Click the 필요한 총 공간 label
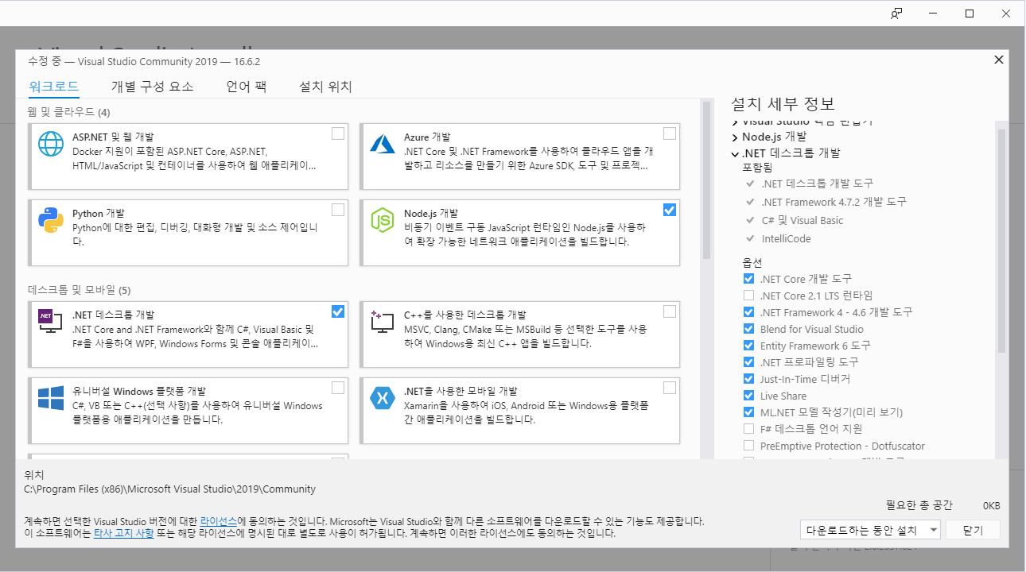 pos(920,505)
